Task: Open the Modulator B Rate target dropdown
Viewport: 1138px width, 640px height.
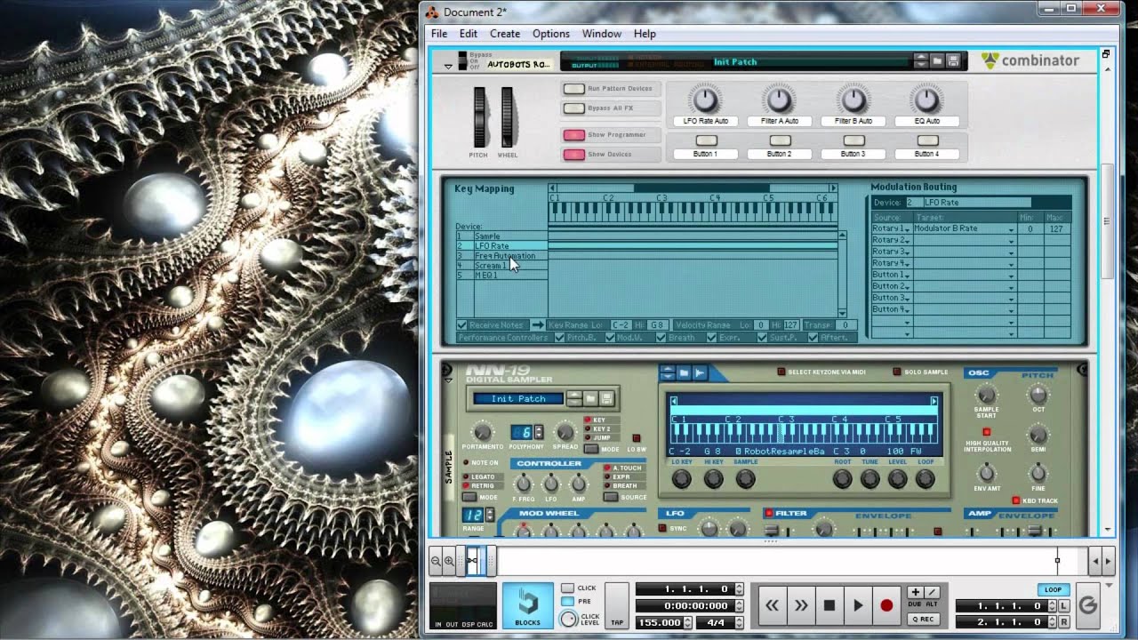Action: click(965, 229)
